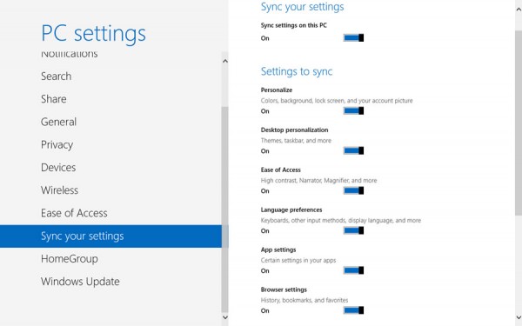Click the Desktop personalization label
Viewport: 522px width, 326px height.
pos(295,130)
